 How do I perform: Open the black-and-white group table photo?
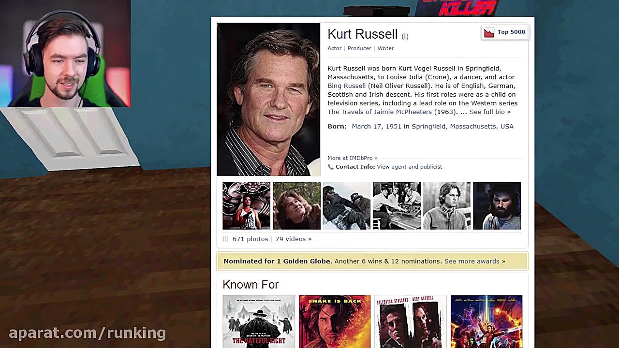click(x=397, y=205)
